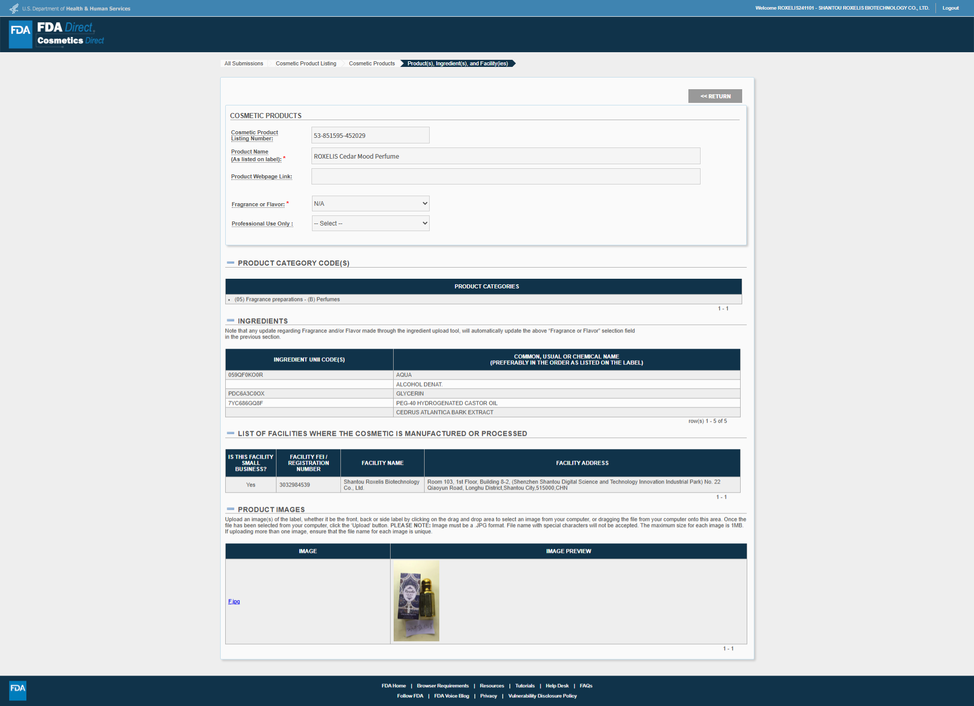Click the Ingredient UNII Code(s) column header

click(x=309, y=360)
